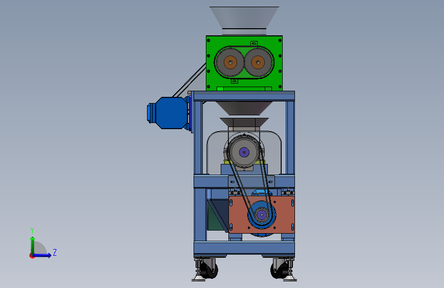
Task: Click the red origin point of the triad
Action: tap(32, 256)
